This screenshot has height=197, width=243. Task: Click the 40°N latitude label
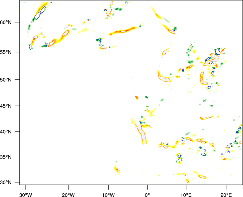pos(6,132)
